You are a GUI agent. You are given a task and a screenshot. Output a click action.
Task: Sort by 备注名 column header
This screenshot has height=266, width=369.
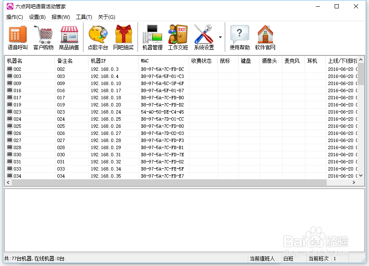tap(72, 61)
